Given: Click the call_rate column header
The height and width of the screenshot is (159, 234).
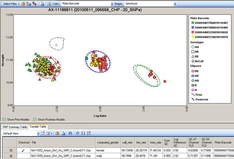Looking at the screenshot, I should pyautogui.click(x=127, y=142).
